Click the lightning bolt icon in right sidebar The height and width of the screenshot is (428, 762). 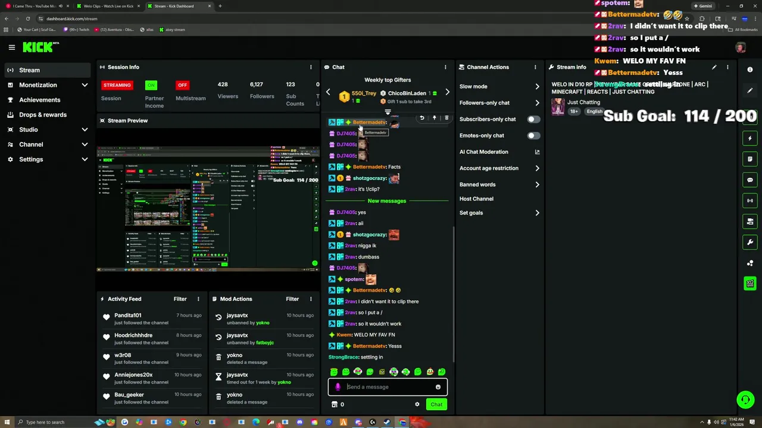coord(750,138)
